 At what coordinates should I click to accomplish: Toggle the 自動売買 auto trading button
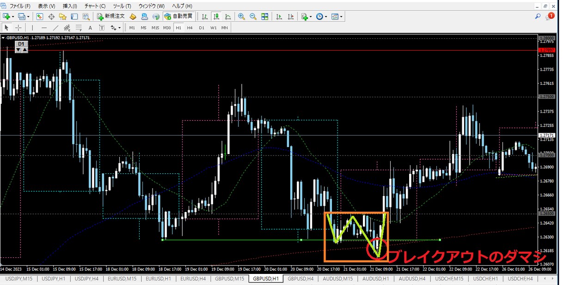coord(178,17)
